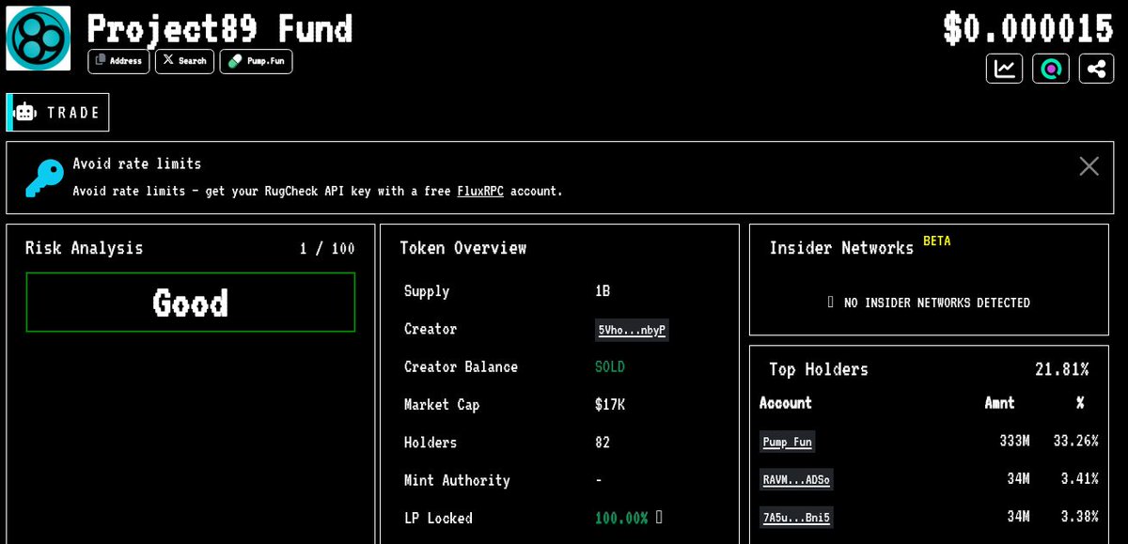The height and width of the screenshot is (544, 1128).
Task: Click the robot icon in TRADE button
Action: tap(25, 113)
